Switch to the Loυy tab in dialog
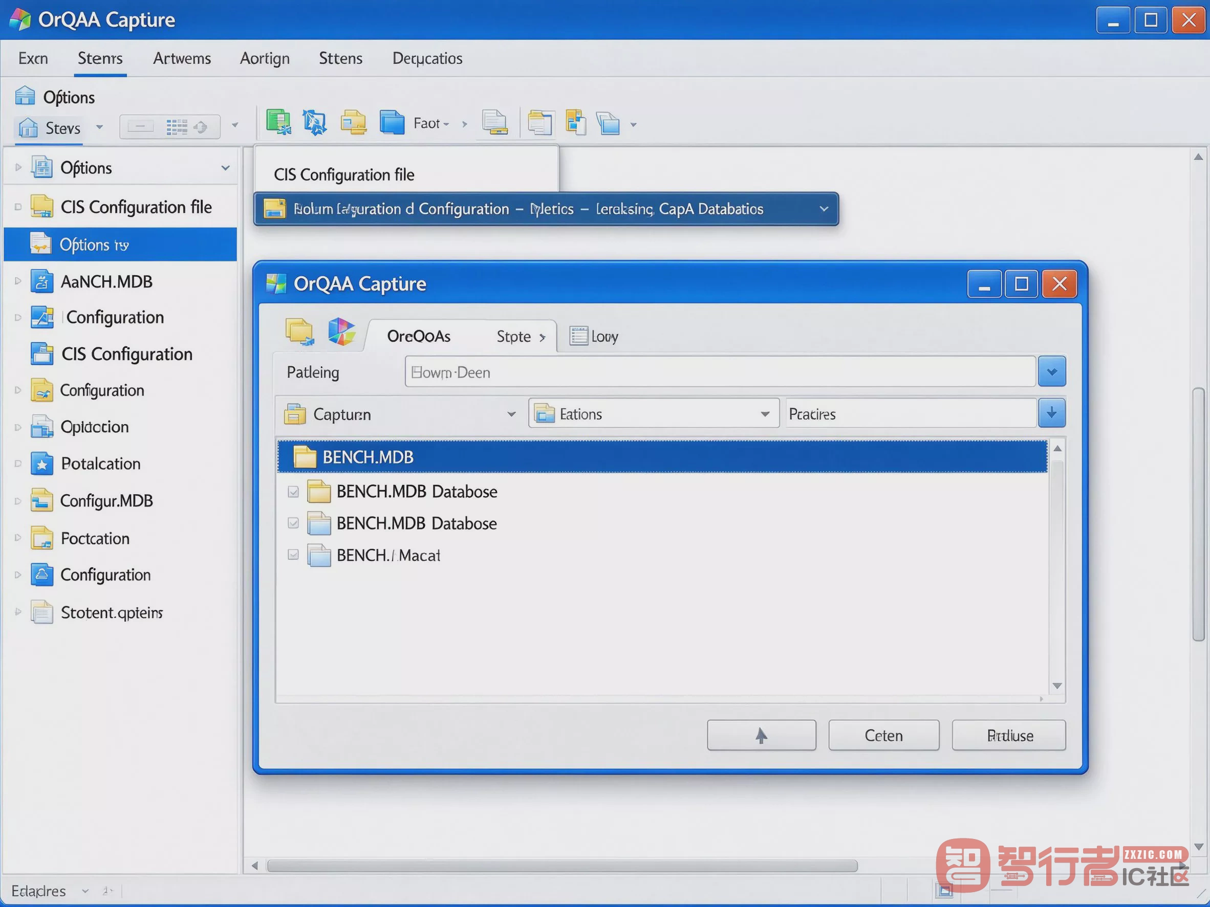Screen dimensions: 1210x907 (x=594, y=336)
